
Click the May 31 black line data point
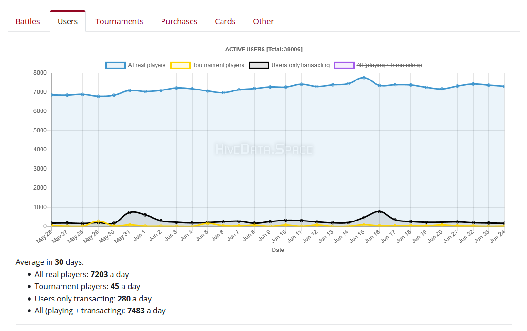pyautogui.click(x=130, y=212)
